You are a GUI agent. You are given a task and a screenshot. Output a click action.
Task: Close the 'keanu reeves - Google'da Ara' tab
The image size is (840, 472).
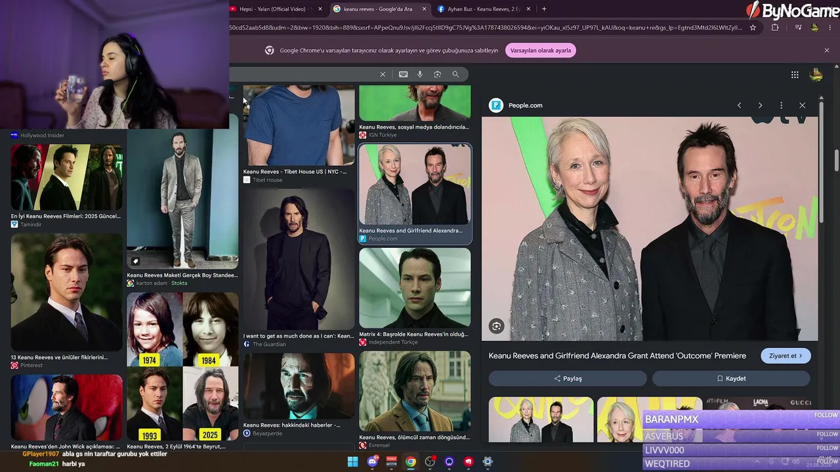[424, 9]
